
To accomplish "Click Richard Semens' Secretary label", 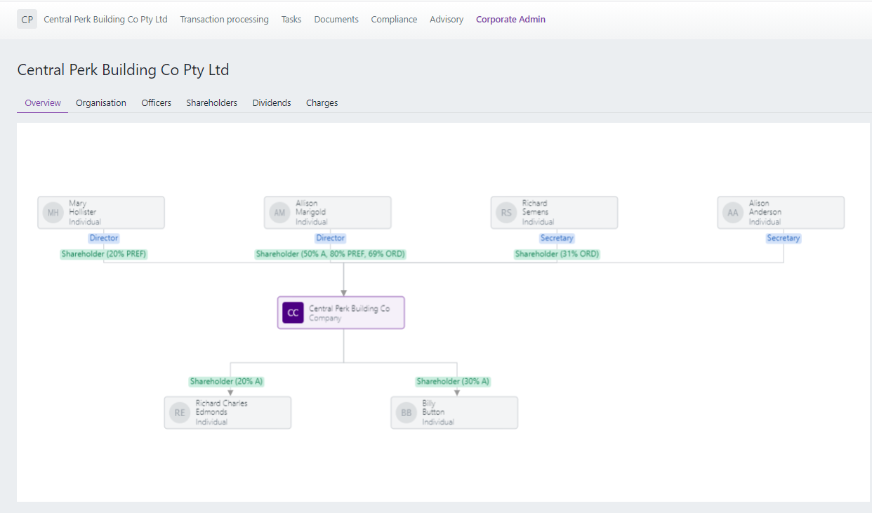I will point(557,238).
